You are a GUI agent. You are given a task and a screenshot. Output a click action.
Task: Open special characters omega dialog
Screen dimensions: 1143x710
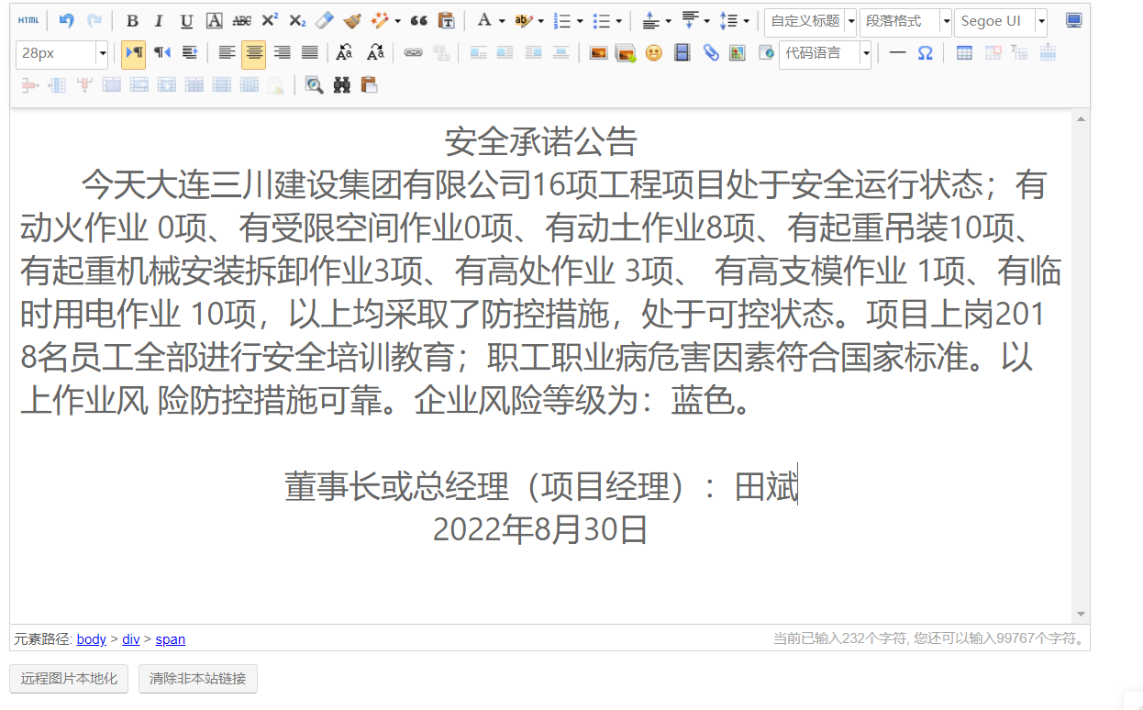tap(926, 53)
